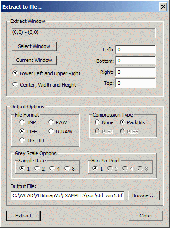The width and height of the screenshot is (170, 228).
Task: Click the Extract button
Action: click(23, 216)
